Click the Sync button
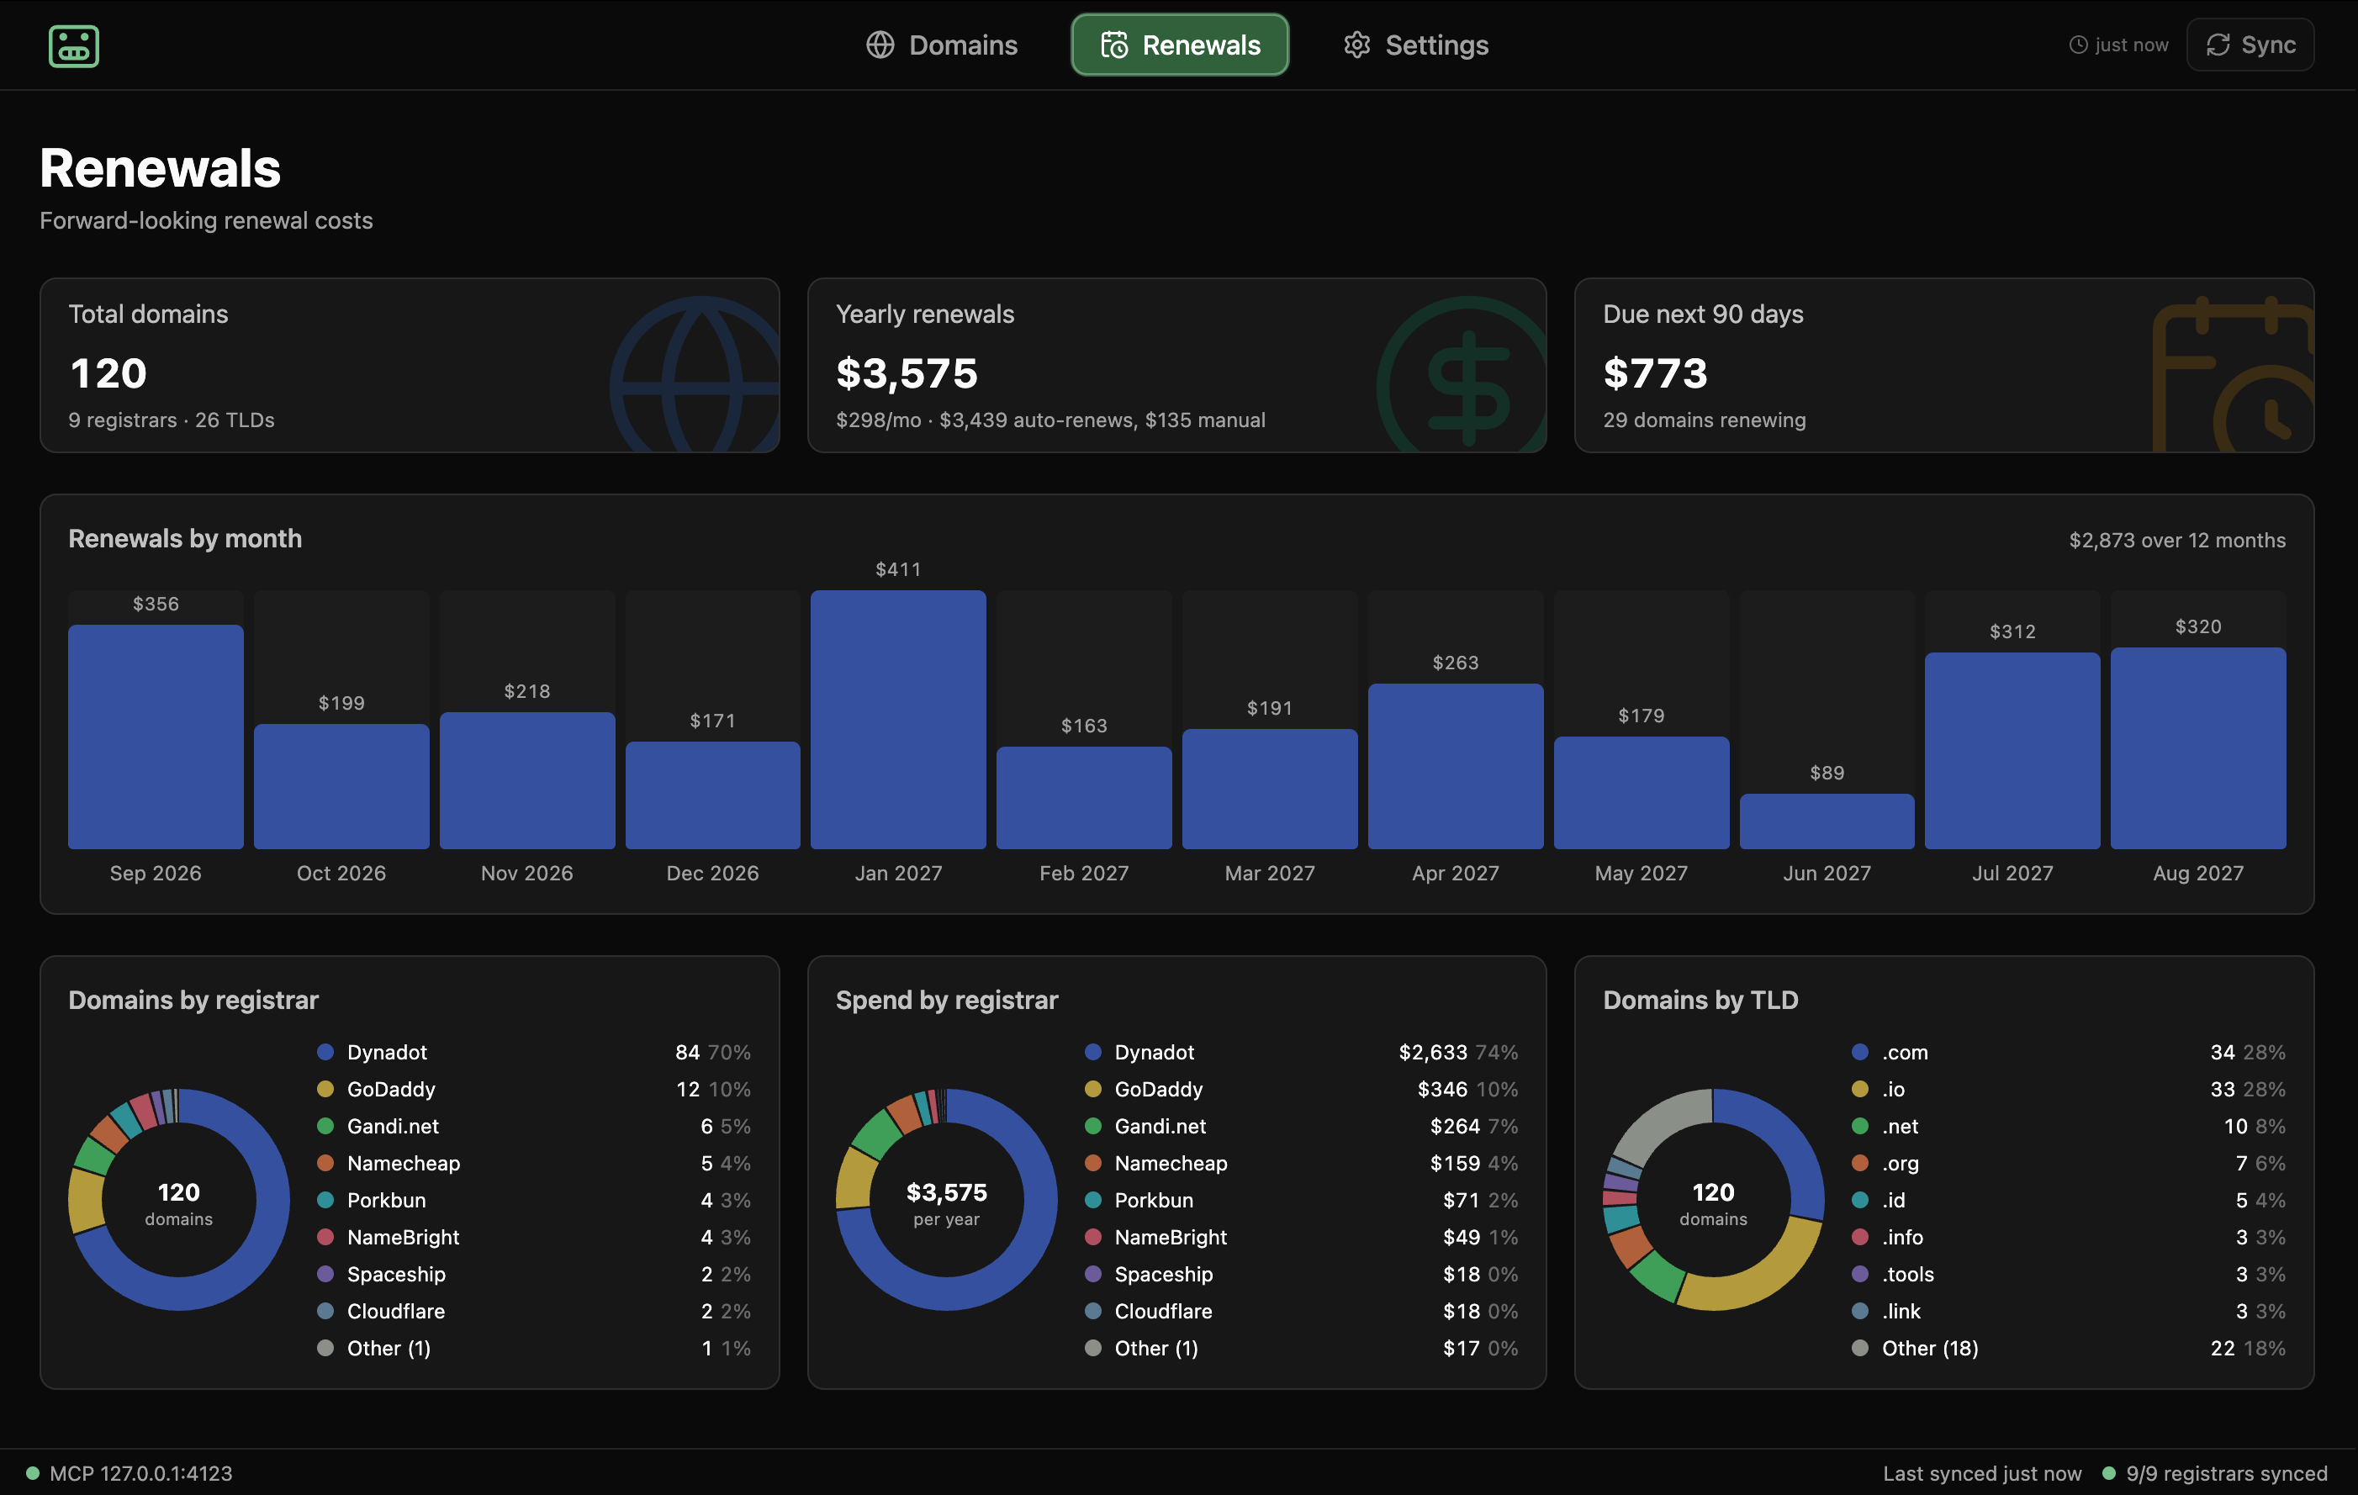This screenshot has width=2358, height=1495. coord(2250,45)
